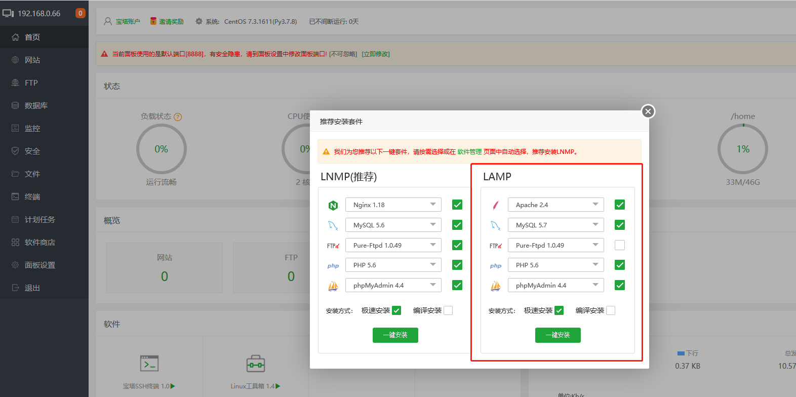Click the 不可忽略 link in warning

[343, 54]
